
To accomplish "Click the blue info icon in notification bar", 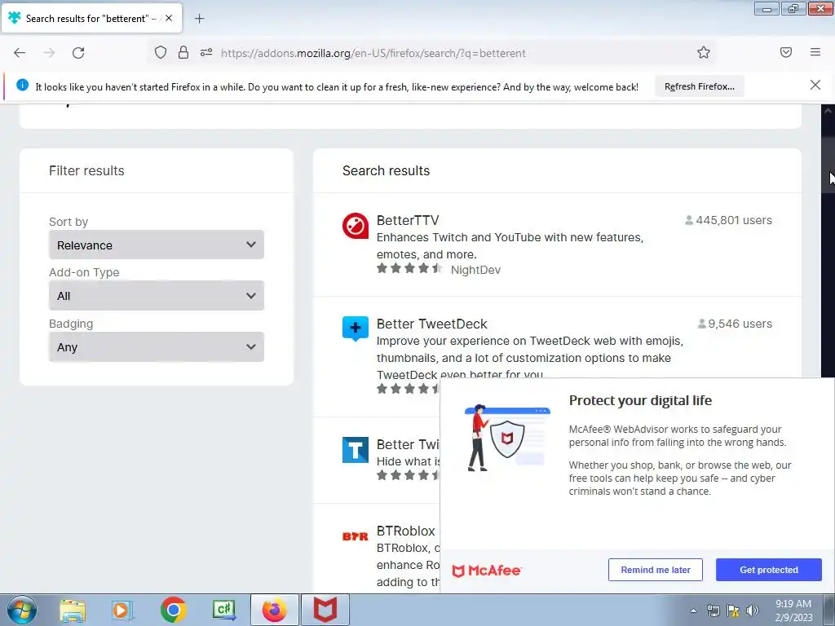I will (x=22, y=85).
